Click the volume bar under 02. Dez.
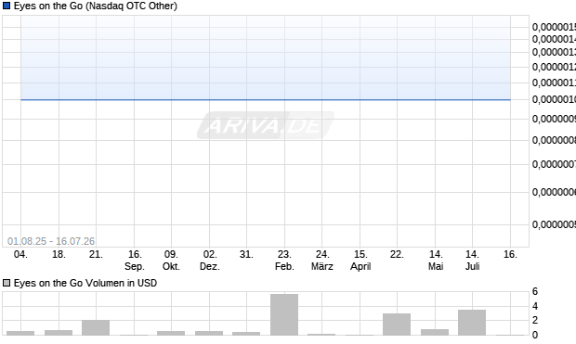The image size is (576, 344). point(209,333)
